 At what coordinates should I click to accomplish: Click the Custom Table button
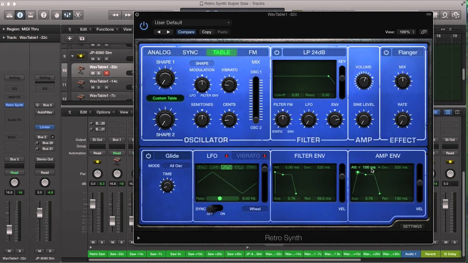(x=165, y=98)
